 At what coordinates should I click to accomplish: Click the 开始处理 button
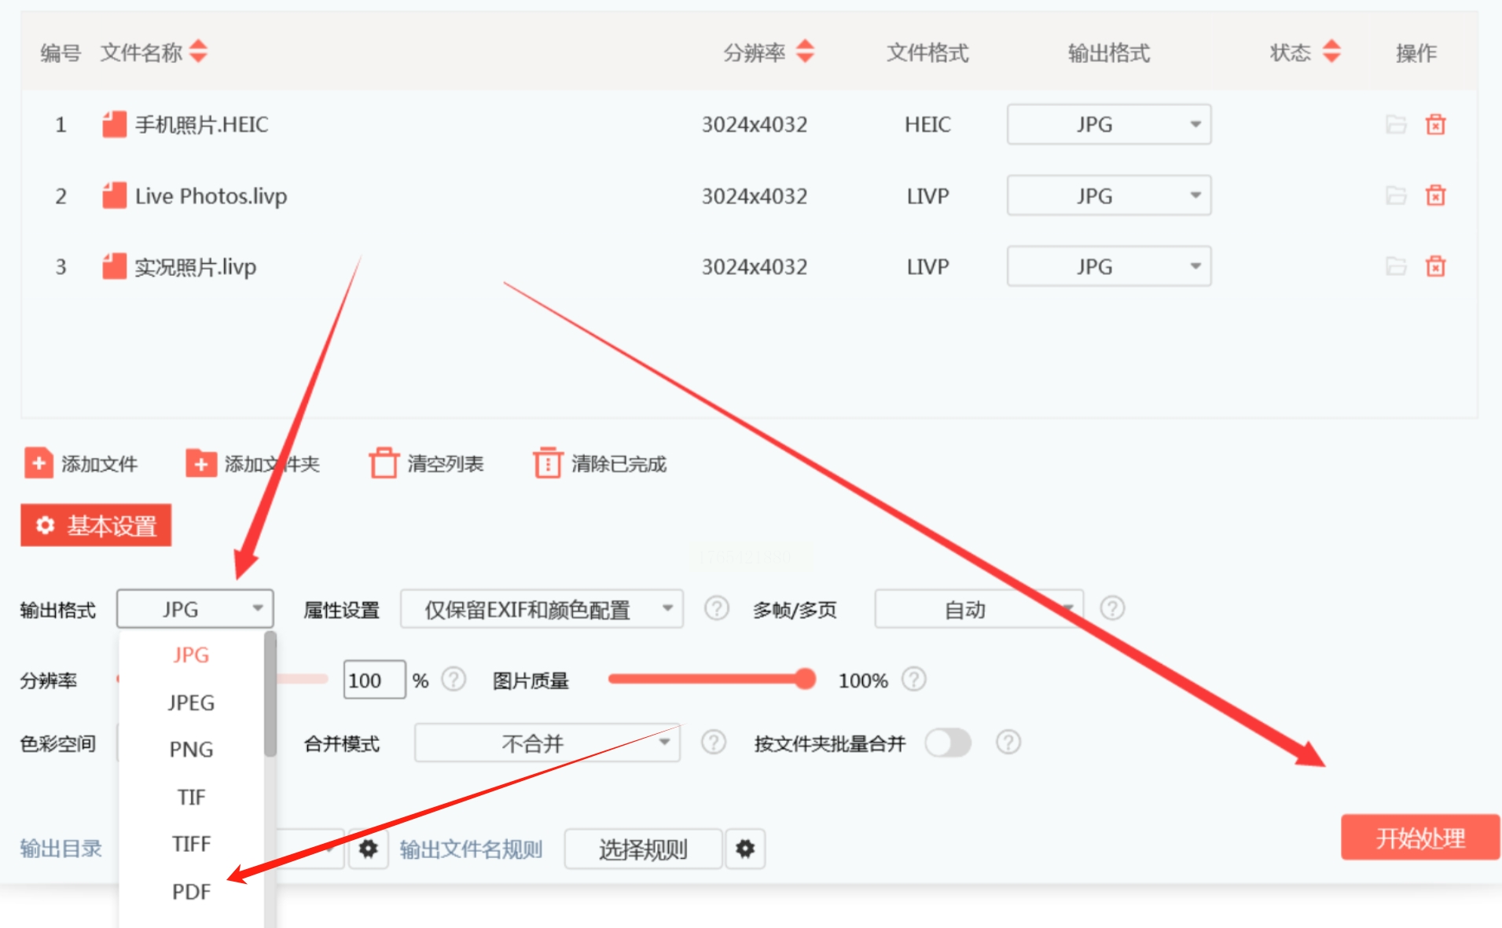[1420, 838]
